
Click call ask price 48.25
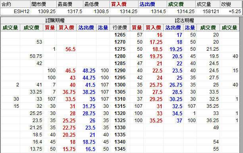[x=89, y=71]
